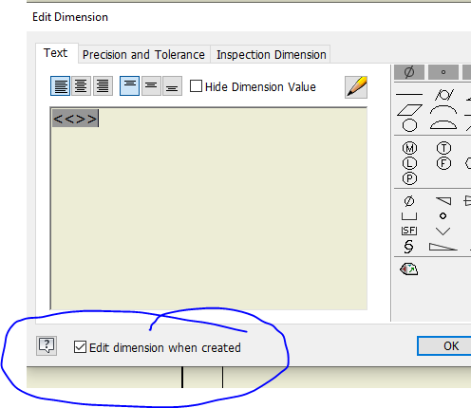Insert the degree symbol button
471x408 pixels.
pyautogui.click(x=443, y=72)
